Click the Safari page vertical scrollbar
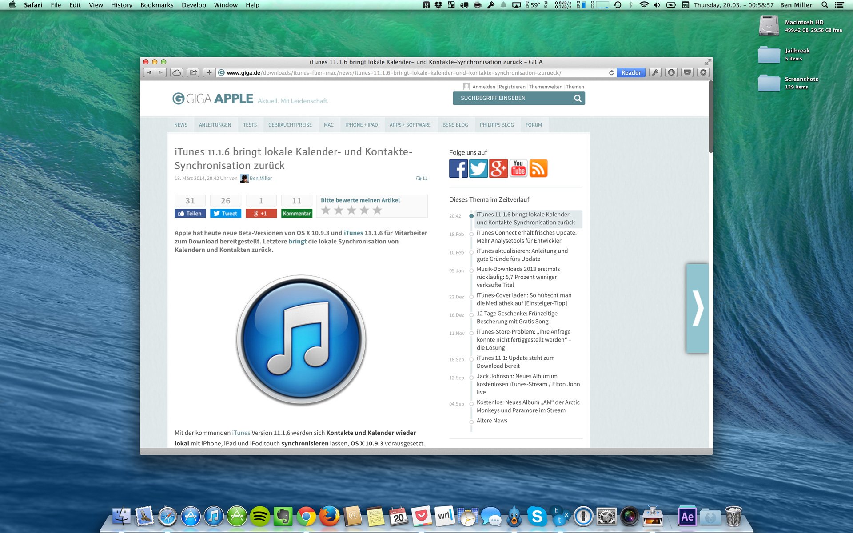 coord(710,117)
